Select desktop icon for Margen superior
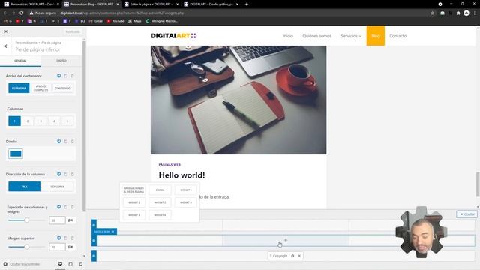The image size is (480, 270). click(x=58, y=238)
